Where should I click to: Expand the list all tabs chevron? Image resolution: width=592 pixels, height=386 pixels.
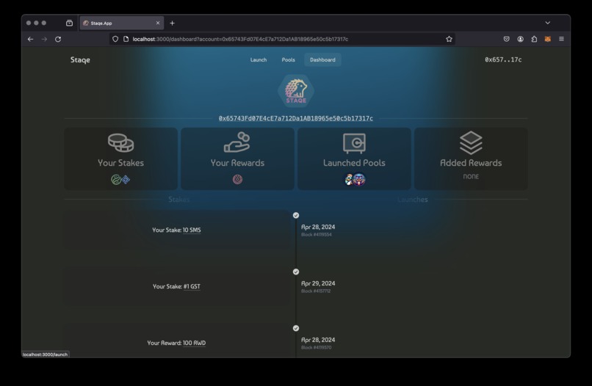point(547,23)
